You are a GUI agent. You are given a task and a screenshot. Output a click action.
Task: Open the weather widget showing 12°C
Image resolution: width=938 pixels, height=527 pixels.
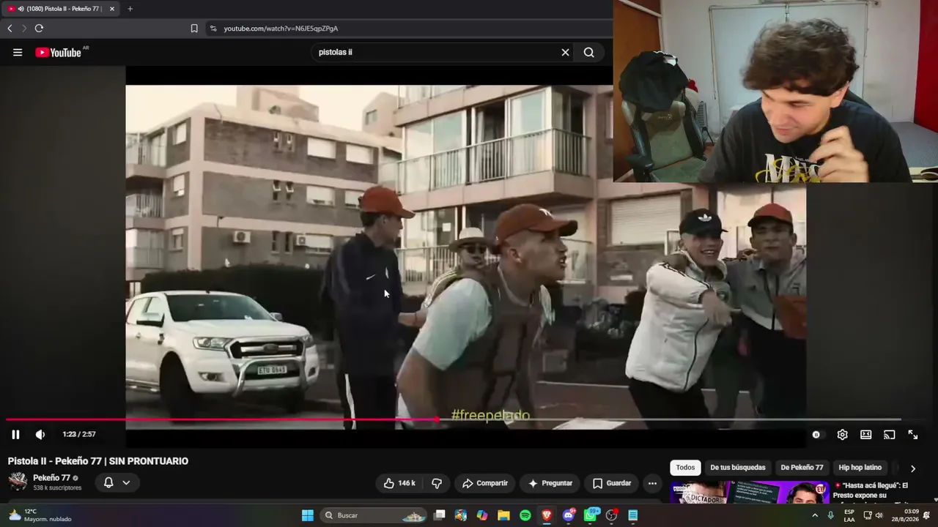coord(40,515)
